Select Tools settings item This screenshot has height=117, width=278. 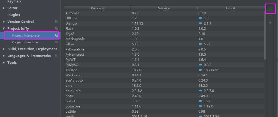pos(12,63)
